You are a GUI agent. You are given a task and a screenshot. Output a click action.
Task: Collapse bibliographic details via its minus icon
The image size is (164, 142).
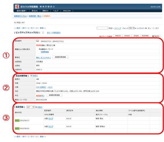[x=31, y=76]
